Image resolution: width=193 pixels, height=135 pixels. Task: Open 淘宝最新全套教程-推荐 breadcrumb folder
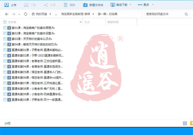[76, 14]
